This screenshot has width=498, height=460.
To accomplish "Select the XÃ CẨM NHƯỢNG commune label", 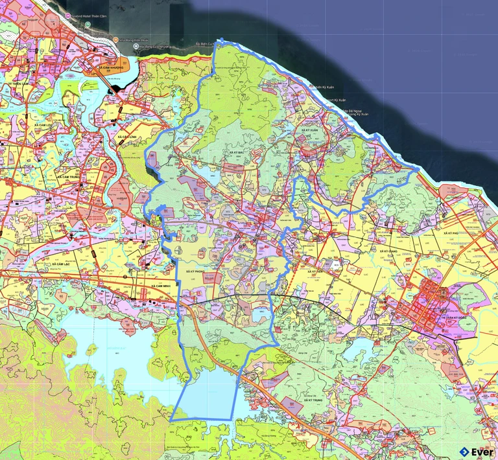I will [x=112, y=67].
